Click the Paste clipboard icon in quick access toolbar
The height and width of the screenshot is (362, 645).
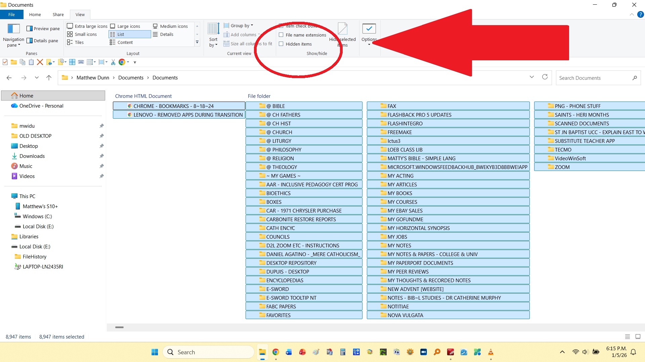tap(31, 62)
